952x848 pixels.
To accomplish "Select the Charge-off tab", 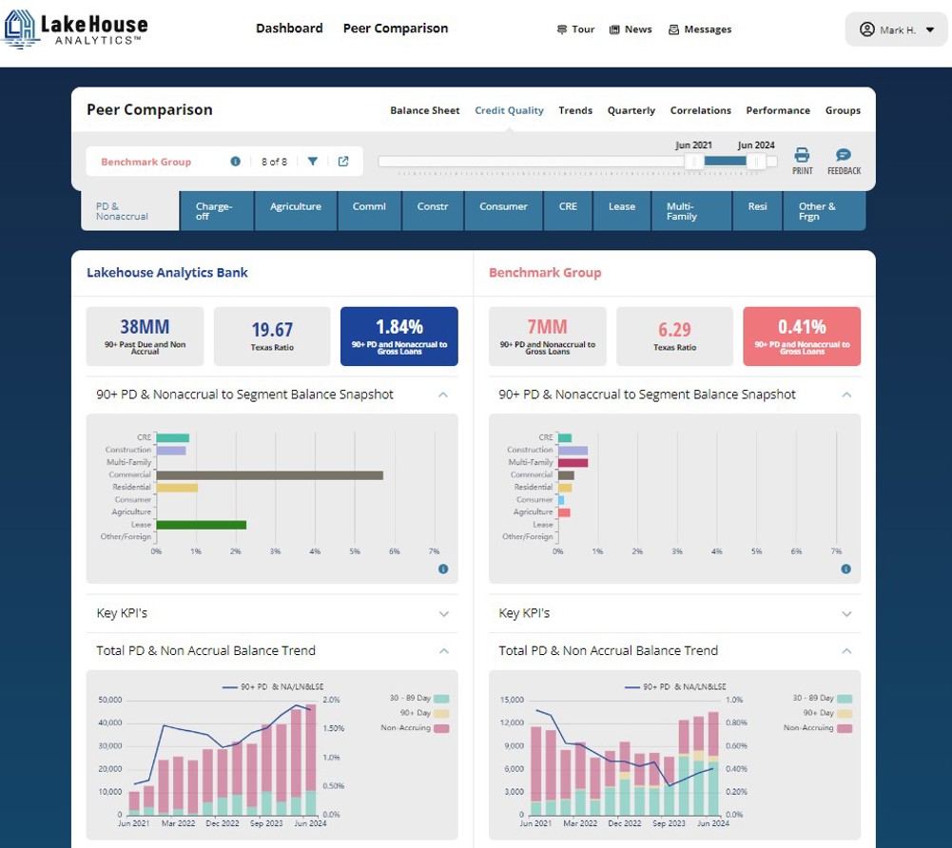I will pos(216,211).
